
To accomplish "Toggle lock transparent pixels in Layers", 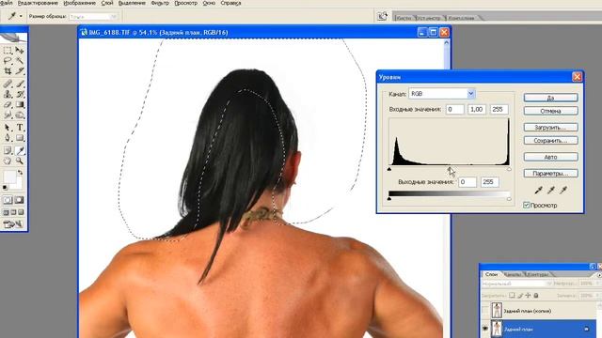I will point(512,296).
